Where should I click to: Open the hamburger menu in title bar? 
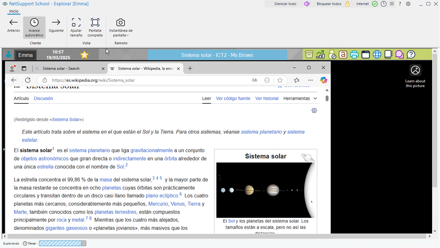tap(392, 4)
